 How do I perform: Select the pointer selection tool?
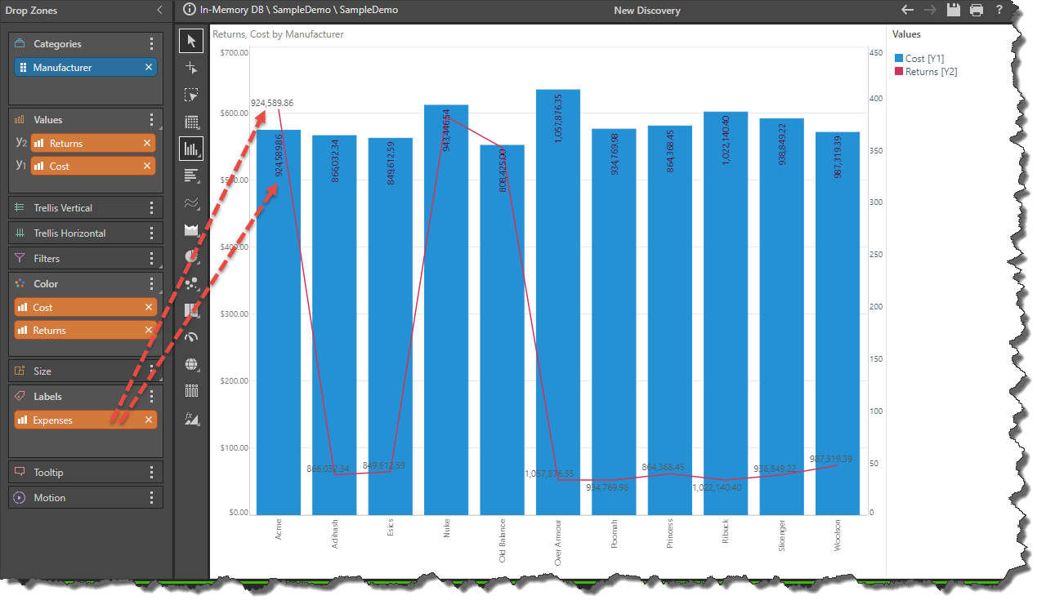point(192,41)
